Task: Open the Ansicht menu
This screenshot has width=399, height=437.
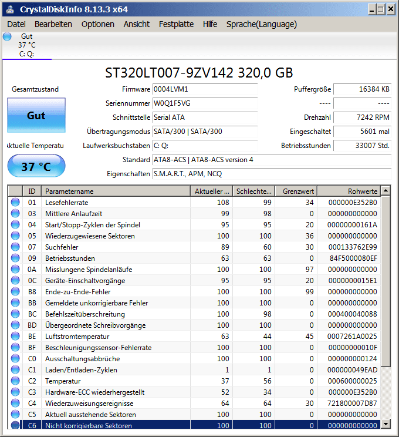Action: coord(137,24)
